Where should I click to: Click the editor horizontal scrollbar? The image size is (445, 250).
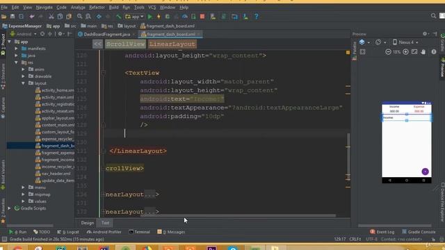click(x=238, y=216)
